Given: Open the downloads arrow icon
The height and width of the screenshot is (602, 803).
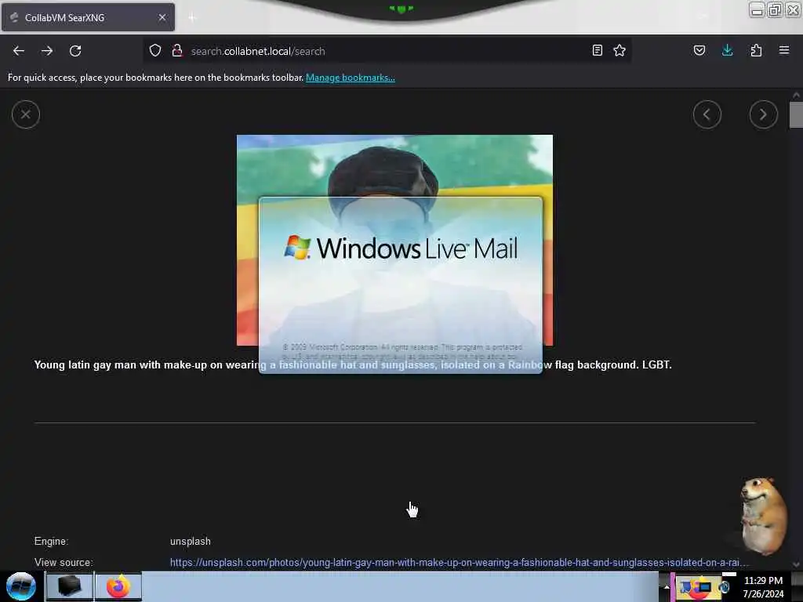Looking at the screenshot, I should [727, 50].
